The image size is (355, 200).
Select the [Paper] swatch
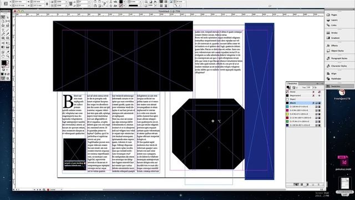coord(304,99)
